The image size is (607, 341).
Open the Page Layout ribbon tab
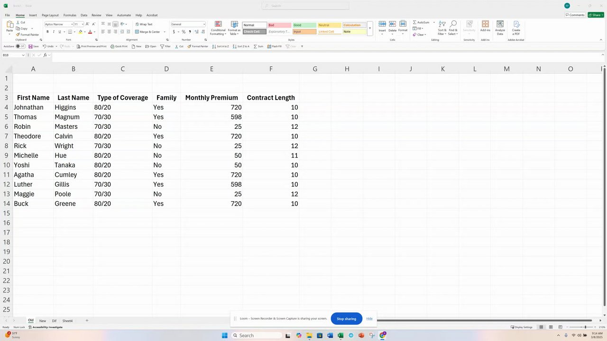50,15
